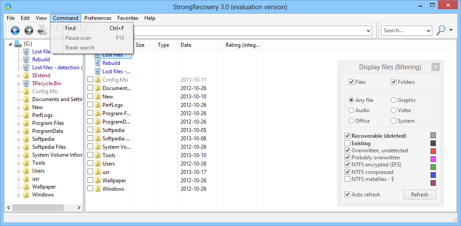Click the red Overwritten, undetected color swatch
461x226 pixels.
[433, 151]
